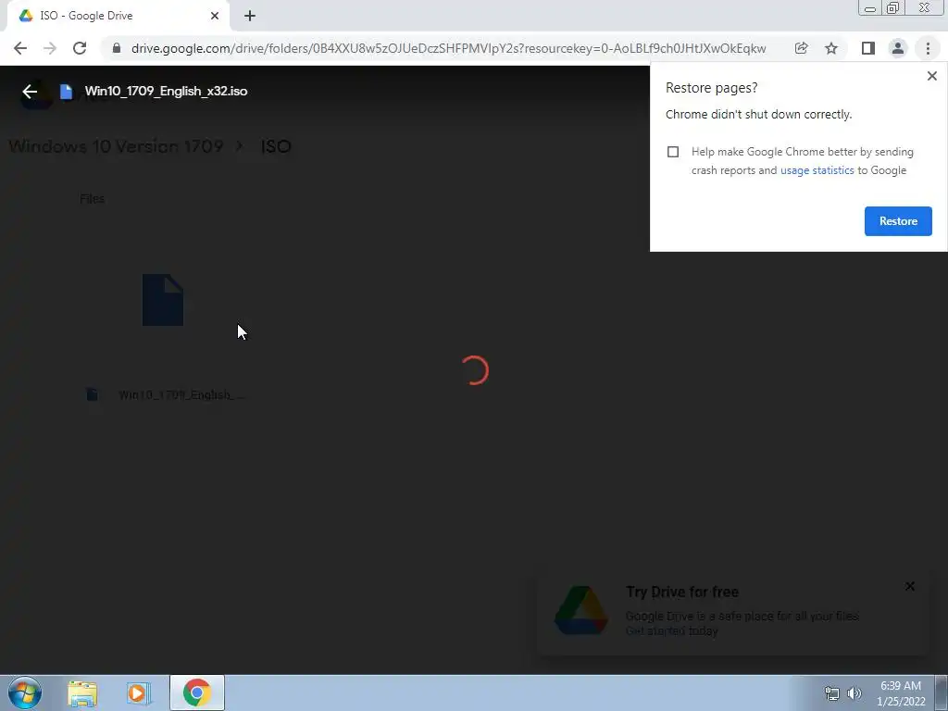Bookmark this page with the star icon
948x711 pixels.
coord(831,48)
